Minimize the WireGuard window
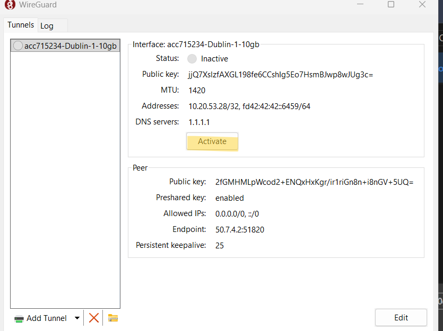 [360, 4]
